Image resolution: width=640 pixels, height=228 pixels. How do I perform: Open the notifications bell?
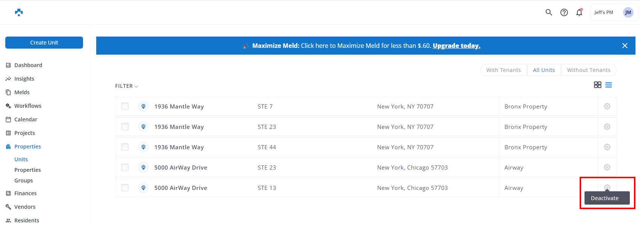[x=579, y=12]
